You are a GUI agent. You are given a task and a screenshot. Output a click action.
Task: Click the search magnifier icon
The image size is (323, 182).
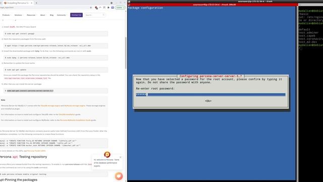click(103, 15)
